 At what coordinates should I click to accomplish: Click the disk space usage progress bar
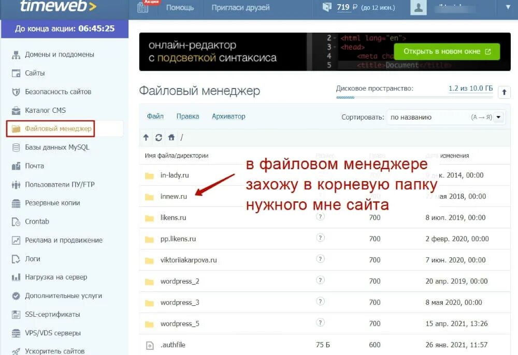[414, 98]
